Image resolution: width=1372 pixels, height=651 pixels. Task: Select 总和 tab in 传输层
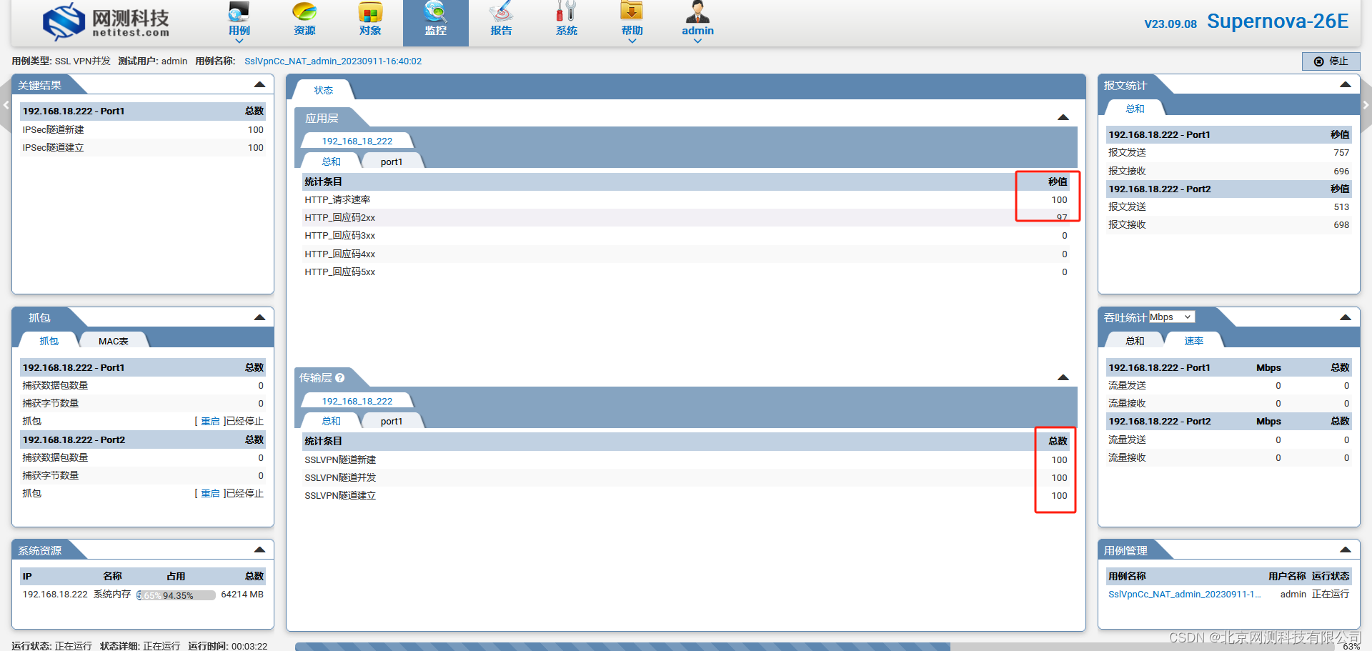coord(331,422)
